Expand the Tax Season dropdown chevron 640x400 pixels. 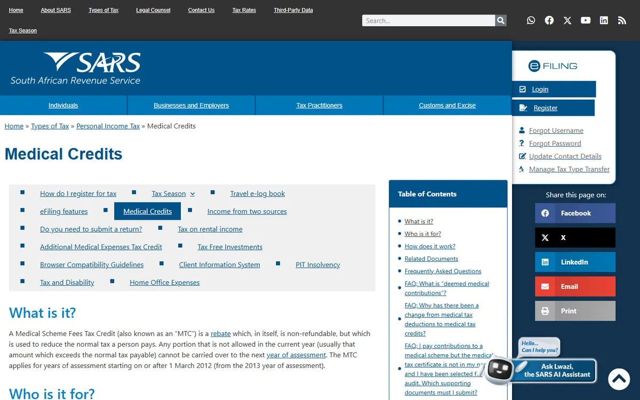pyautogui.click(x=193, y=194)
